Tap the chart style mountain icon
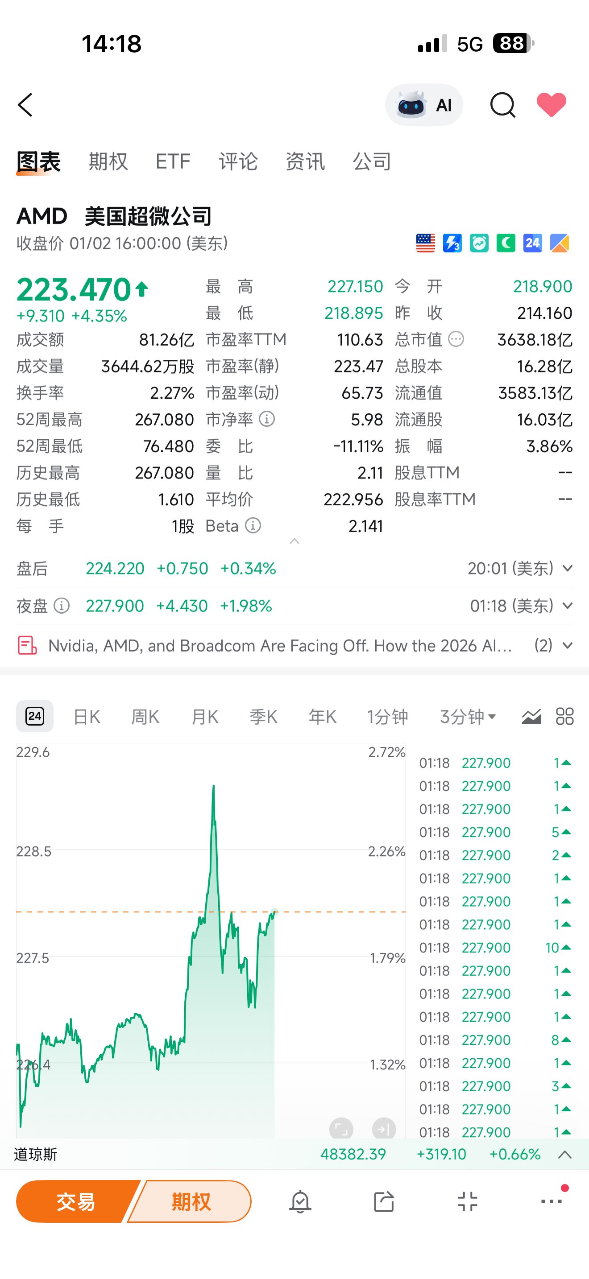This screenshot has width=589, height=1279. pyautogui.click(x=531, y=717)
